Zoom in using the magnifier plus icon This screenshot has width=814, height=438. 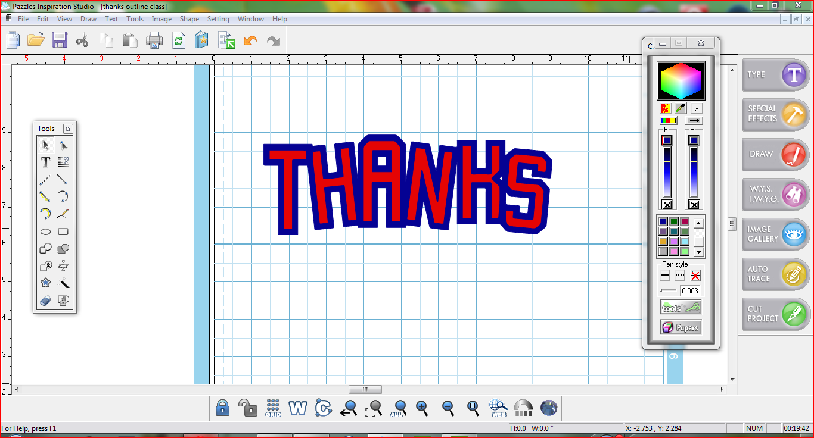point(422,408)
